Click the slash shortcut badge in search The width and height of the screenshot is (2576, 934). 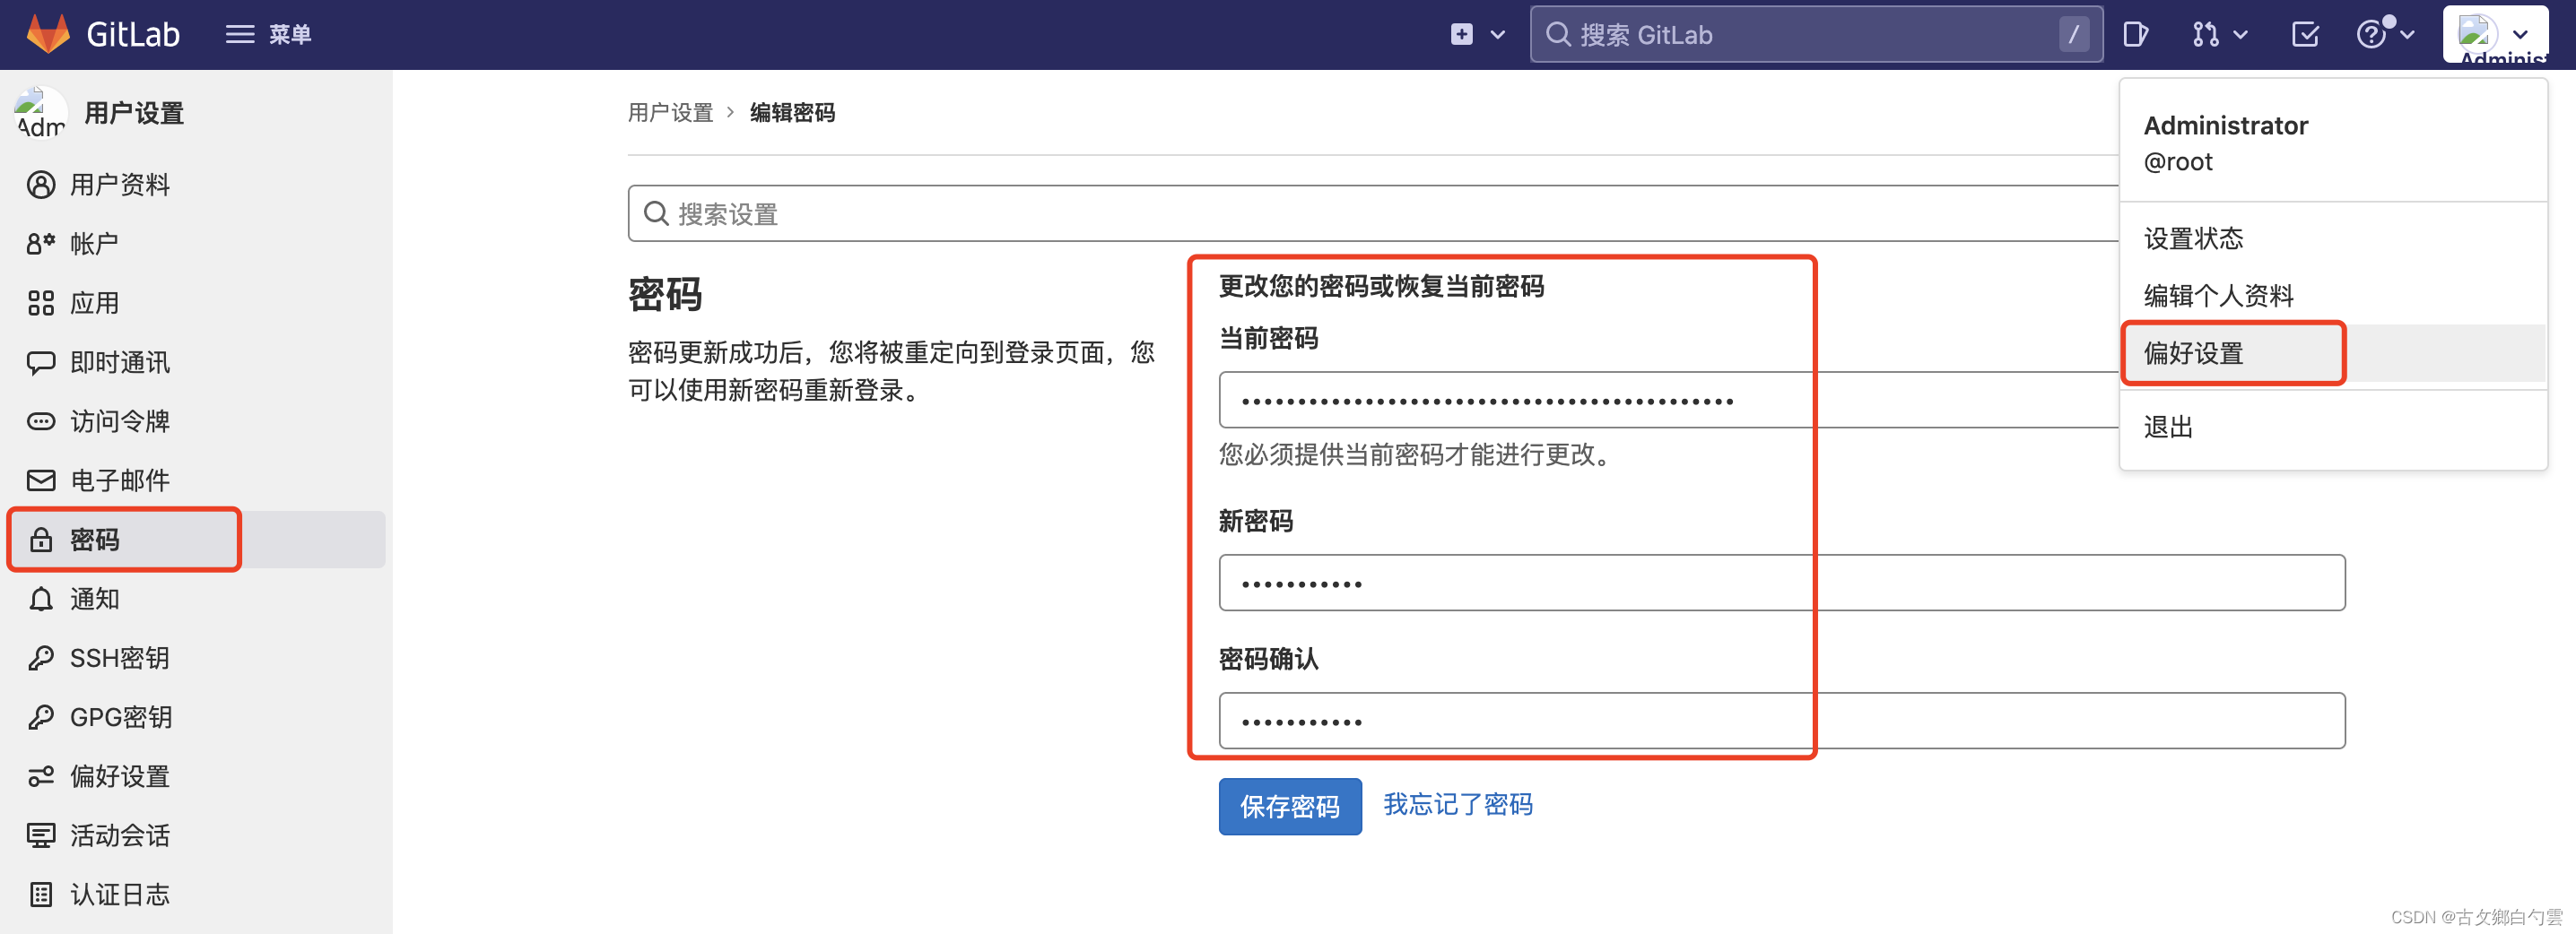coord(2073,35)
